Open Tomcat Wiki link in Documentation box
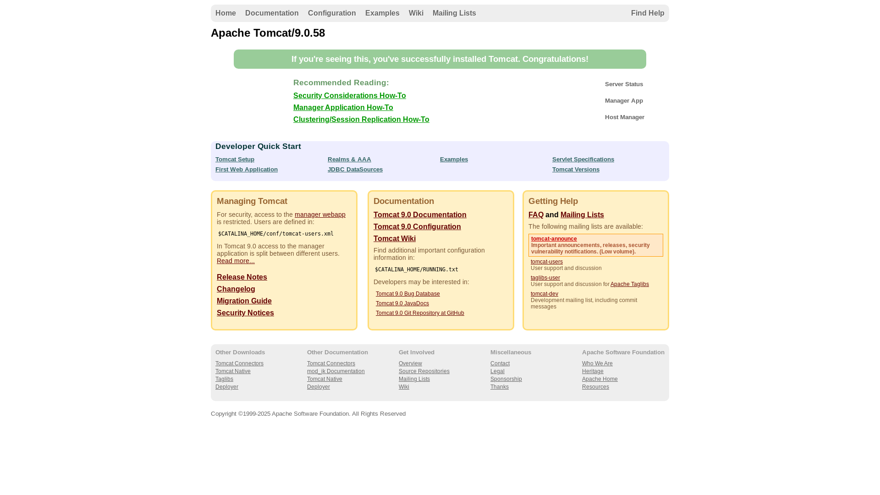Screen dimensions: 880x495 point(395,239)
